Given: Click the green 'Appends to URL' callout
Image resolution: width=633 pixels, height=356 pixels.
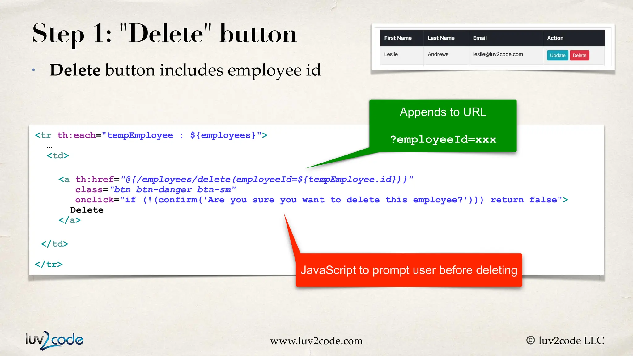Looking at the screenshot, I should (443, 126).
